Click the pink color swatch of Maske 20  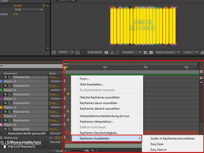(x=1, y=125)
